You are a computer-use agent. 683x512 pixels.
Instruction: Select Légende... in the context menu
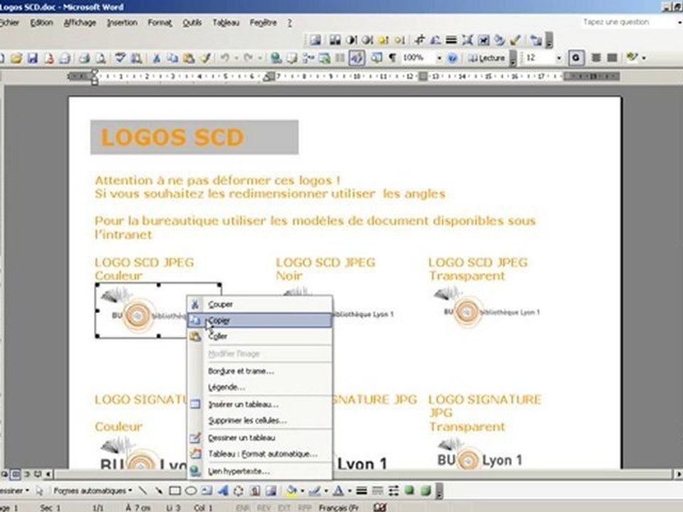tap(260, 387)
